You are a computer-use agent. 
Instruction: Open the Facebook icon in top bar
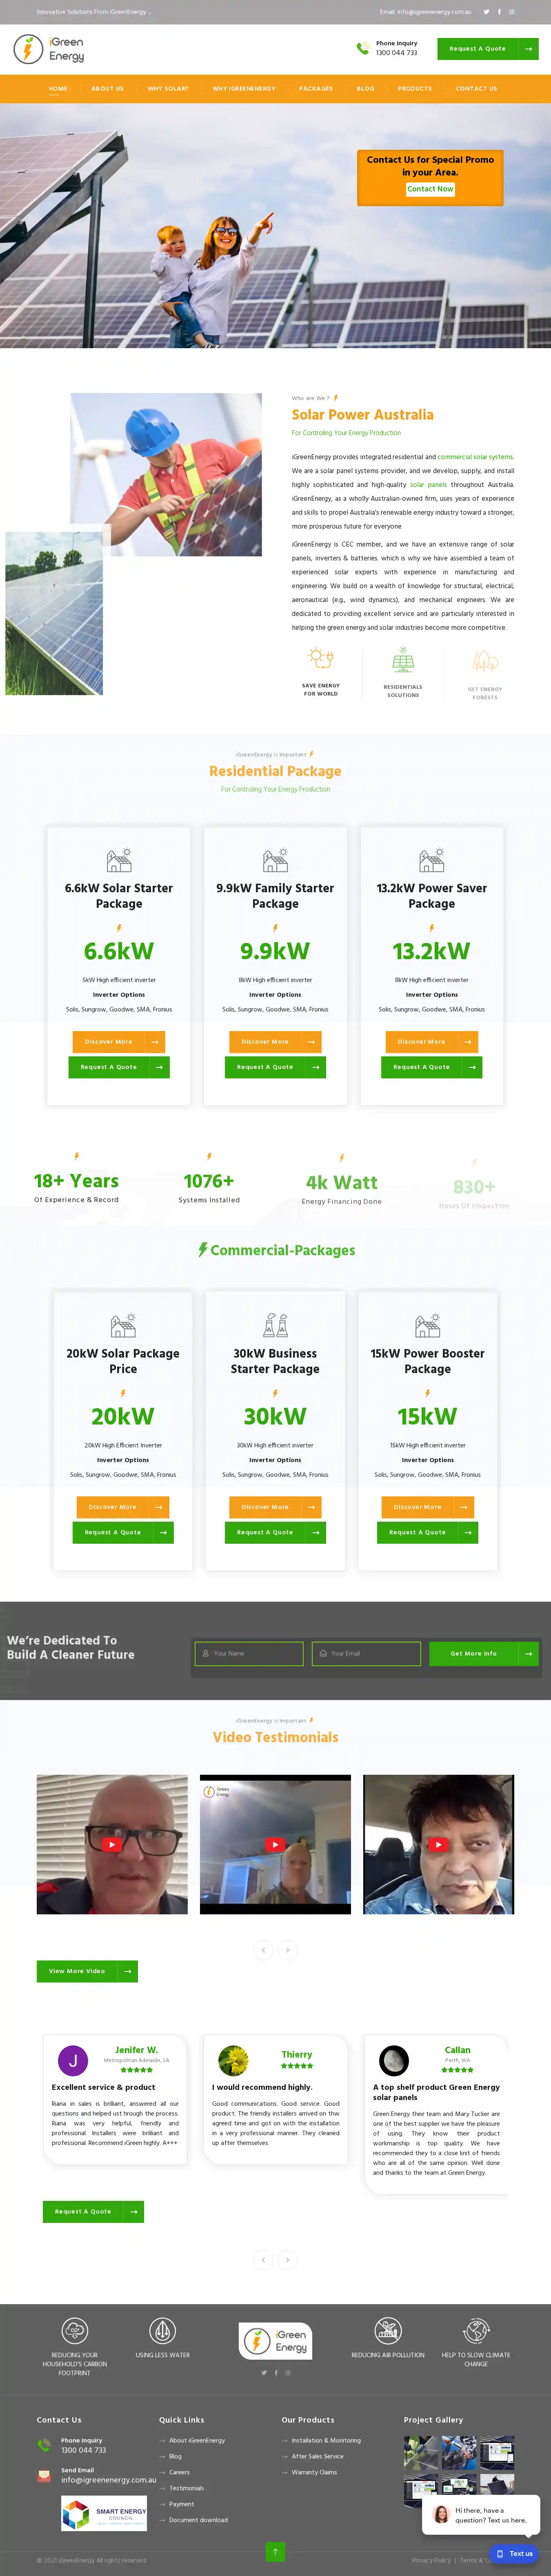click(499, 12)
